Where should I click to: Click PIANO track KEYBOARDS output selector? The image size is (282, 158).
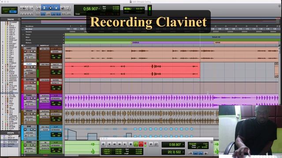pyautogui.click(x=56, y=98)
